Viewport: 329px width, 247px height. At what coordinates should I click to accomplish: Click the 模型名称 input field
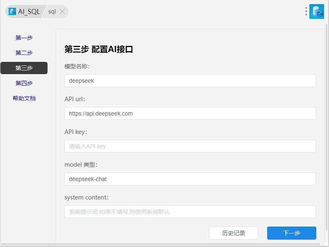tap(190, 81)
